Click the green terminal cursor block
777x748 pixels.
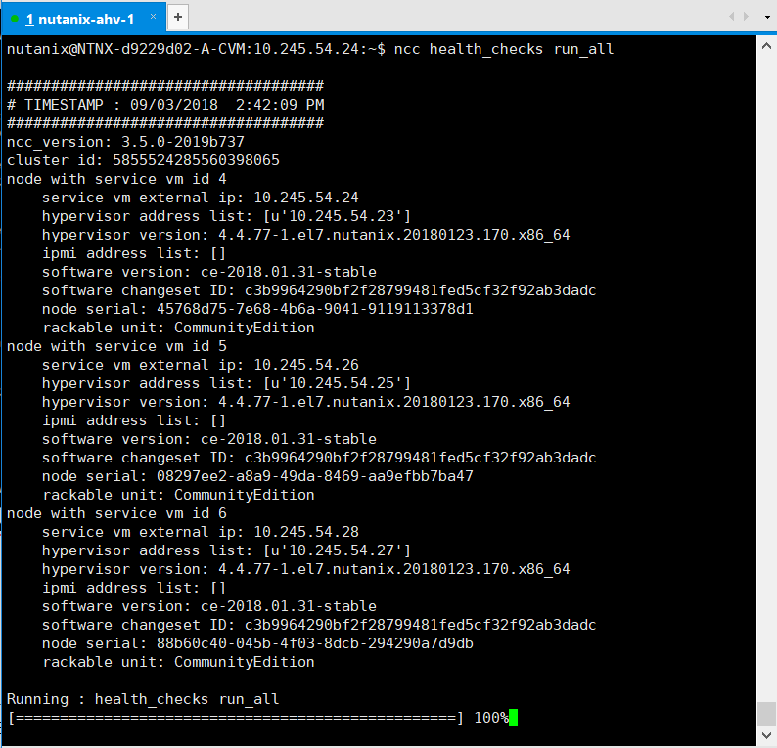[x=513, y=718]
